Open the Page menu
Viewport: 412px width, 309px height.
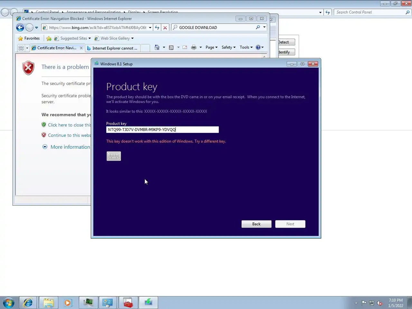[211, 47]
